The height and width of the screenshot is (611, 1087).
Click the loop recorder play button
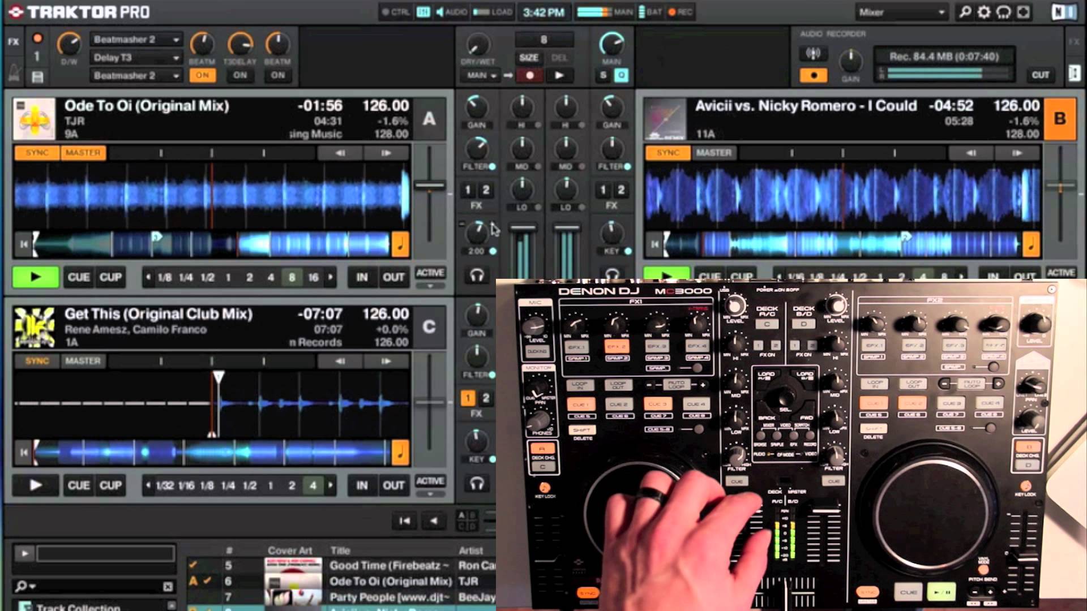click(x=559, y=75)
